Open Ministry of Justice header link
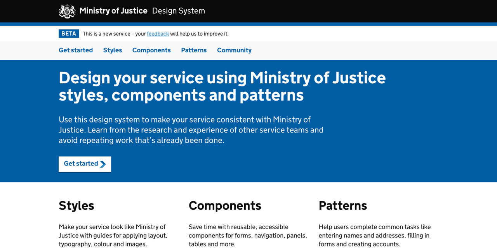Image resolution: width=497 pixels, height=248 pixels. point(113,11)
